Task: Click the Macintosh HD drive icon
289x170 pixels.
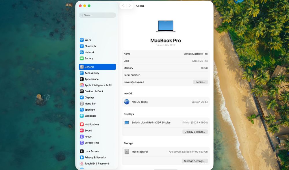Action: click(127, 152)
